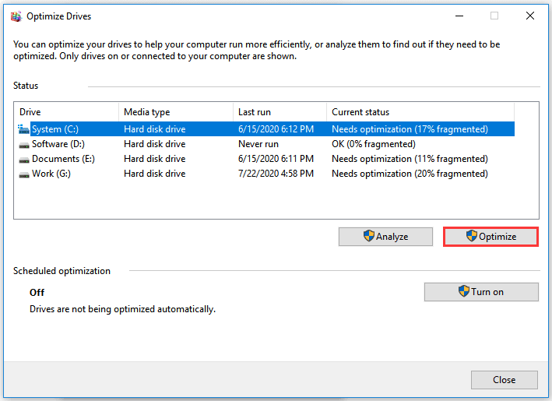
Task: Click the Documents (E:) drive icon
Action: (23, 159)
